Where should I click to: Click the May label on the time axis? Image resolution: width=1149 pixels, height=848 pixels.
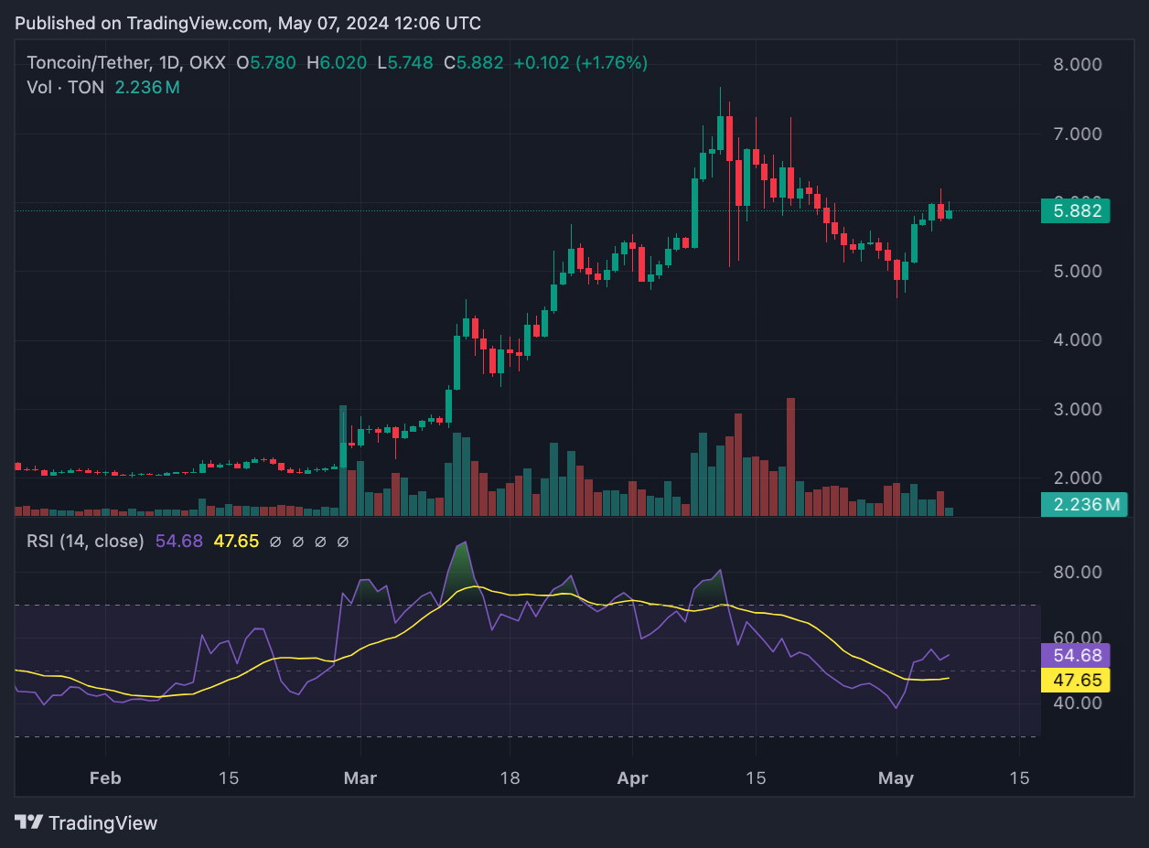pyautogui.click(x=896, y=778)
